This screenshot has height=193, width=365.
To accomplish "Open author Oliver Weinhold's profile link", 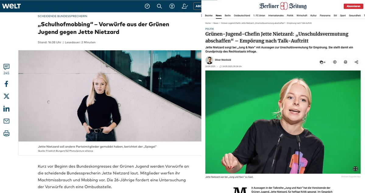I will coord(223,60).
